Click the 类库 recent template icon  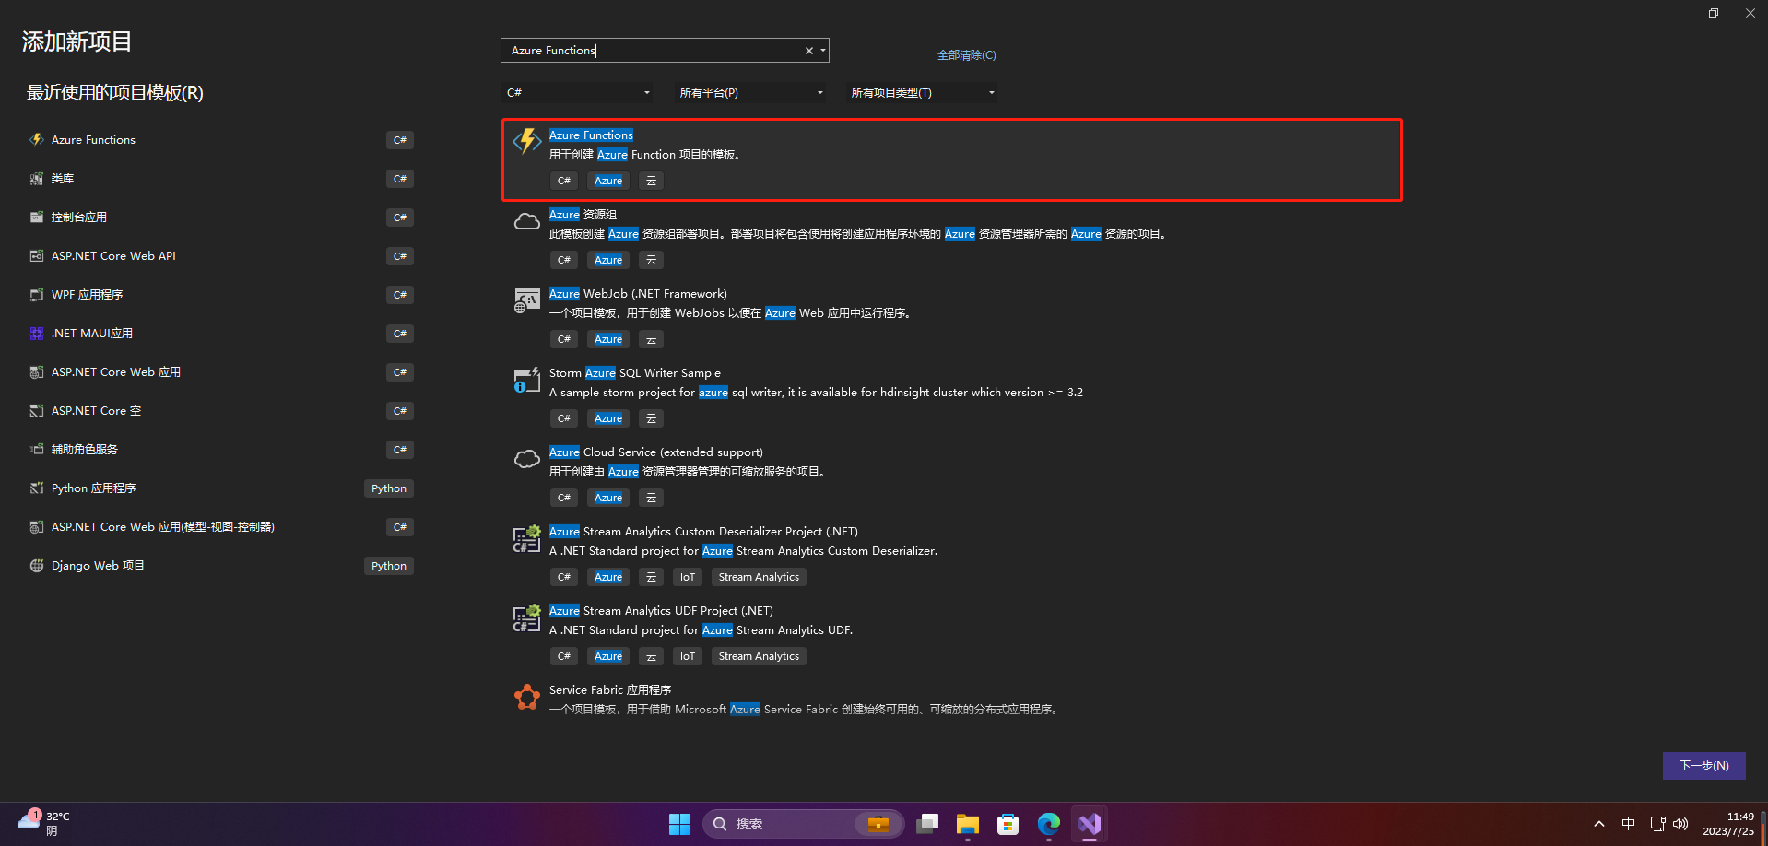[37, 179]
